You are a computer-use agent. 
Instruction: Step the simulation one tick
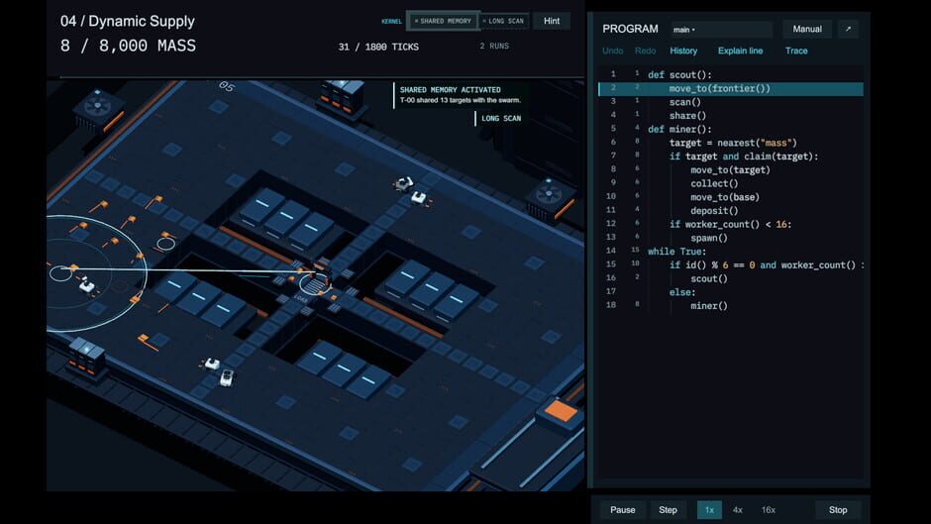[x=668, y=510]
